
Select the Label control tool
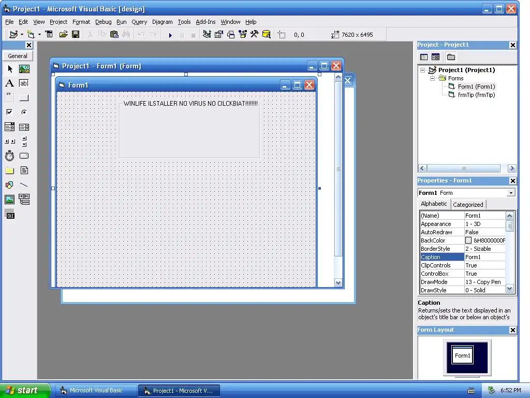pyautogui.click(x=10, y=83)
